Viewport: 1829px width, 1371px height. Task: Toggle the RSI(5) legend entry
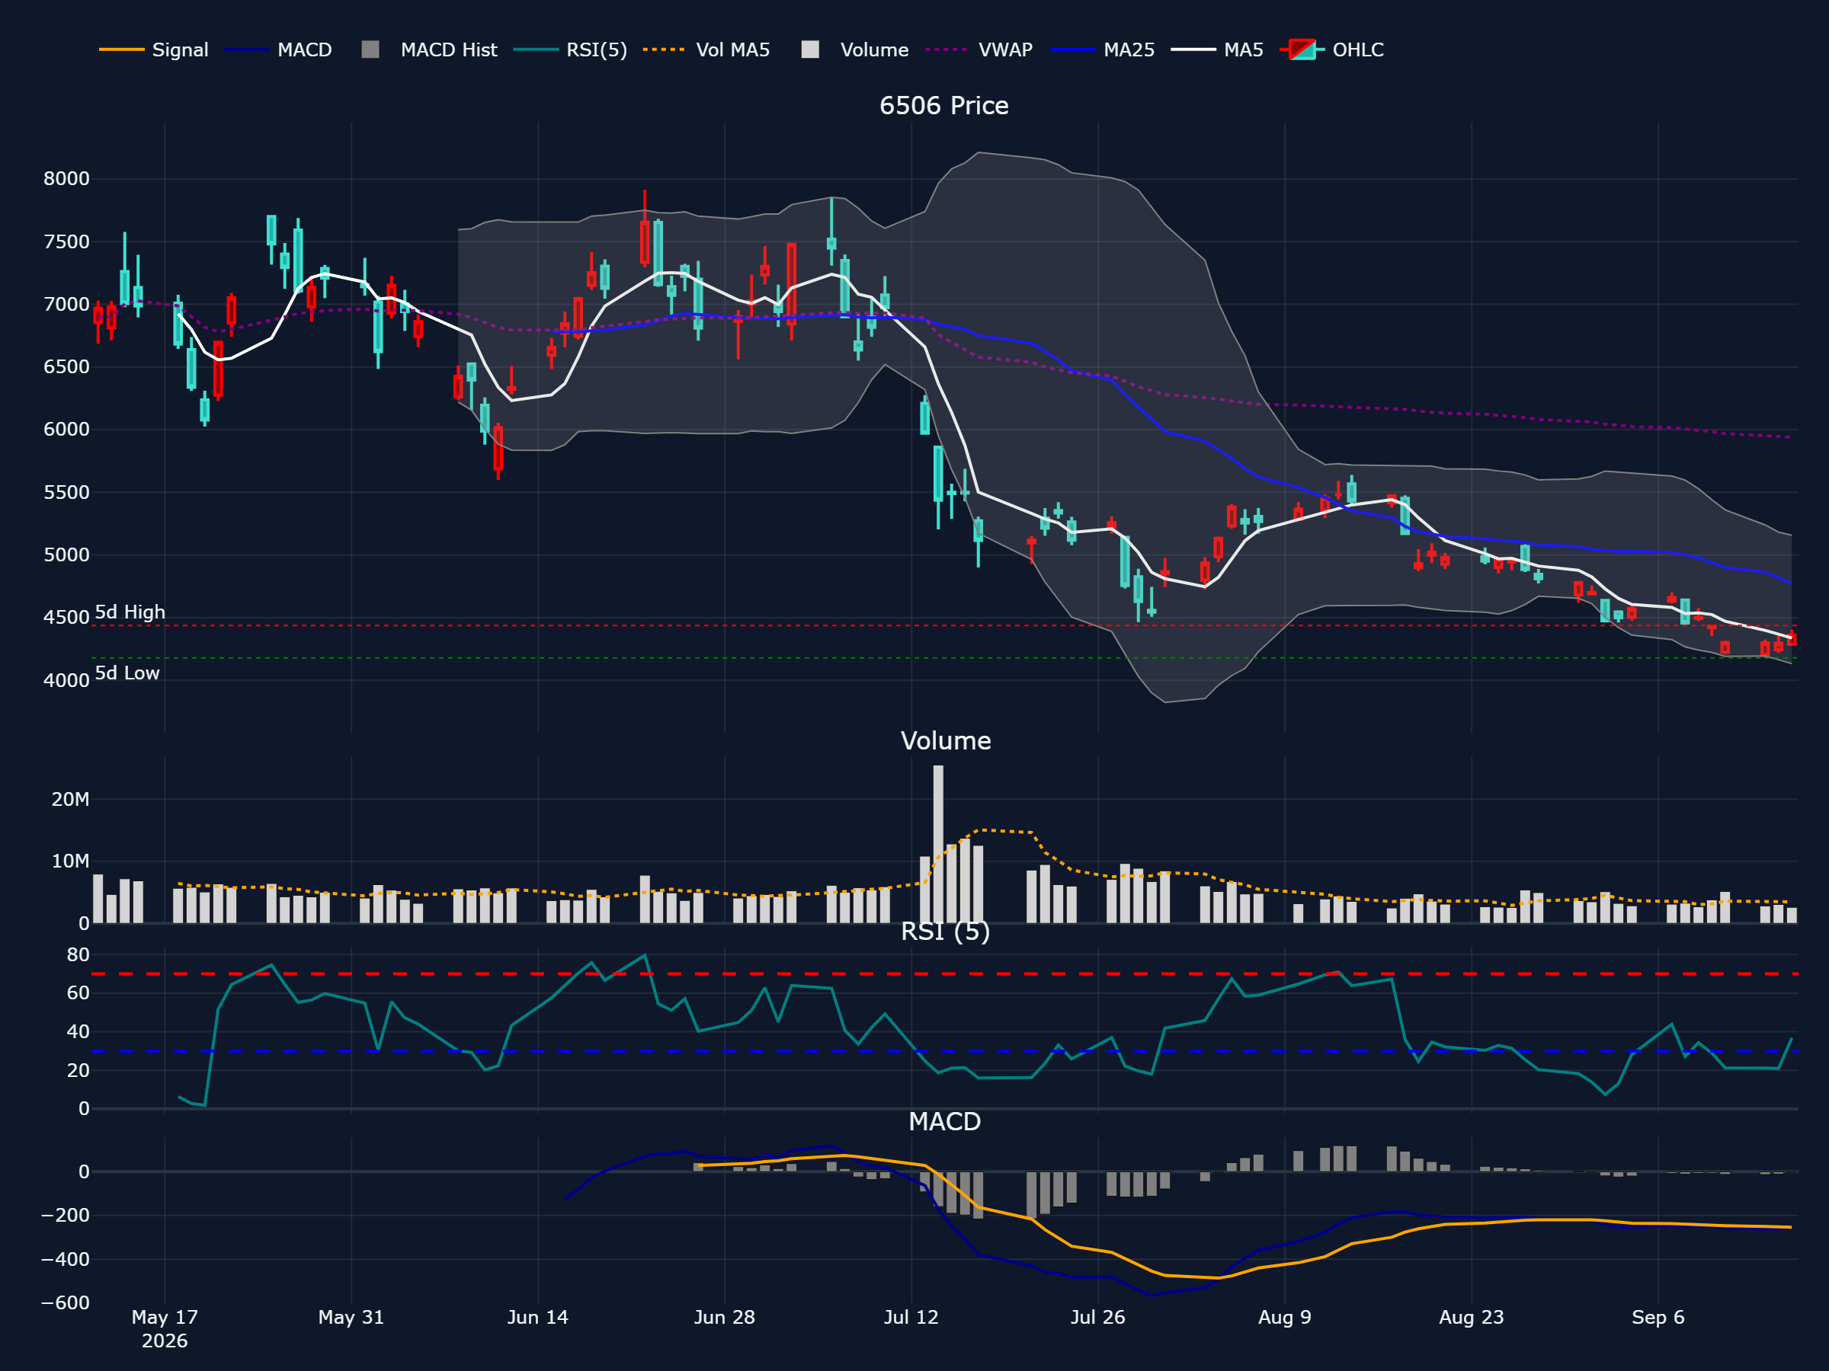[571, 50]
